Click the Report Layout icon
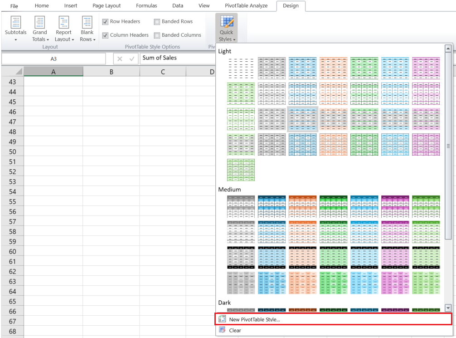 [x=64, y=22]
